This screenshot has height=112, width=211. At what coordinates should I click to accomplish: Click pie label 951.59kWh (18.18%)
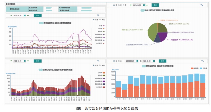(186, 40)
